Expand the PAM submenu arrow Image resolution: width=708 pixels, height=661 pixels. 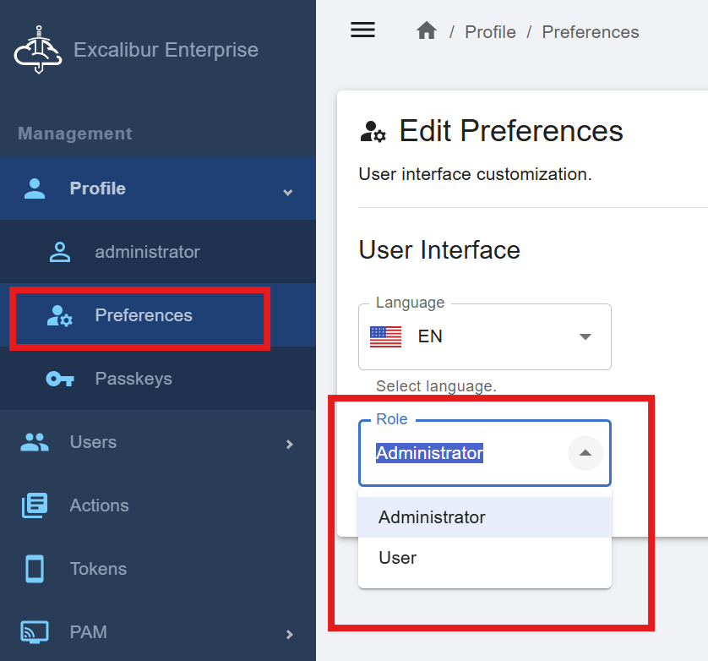tap(290, 634)
